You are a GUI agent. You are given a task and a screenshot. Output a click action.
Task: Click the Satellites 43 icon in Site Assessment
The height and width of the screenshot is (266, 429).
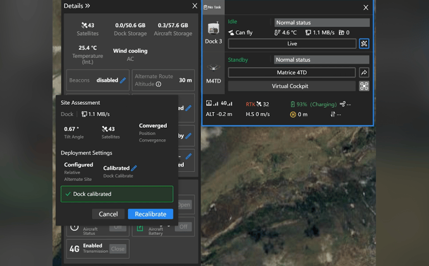click(x=105, y=129)
